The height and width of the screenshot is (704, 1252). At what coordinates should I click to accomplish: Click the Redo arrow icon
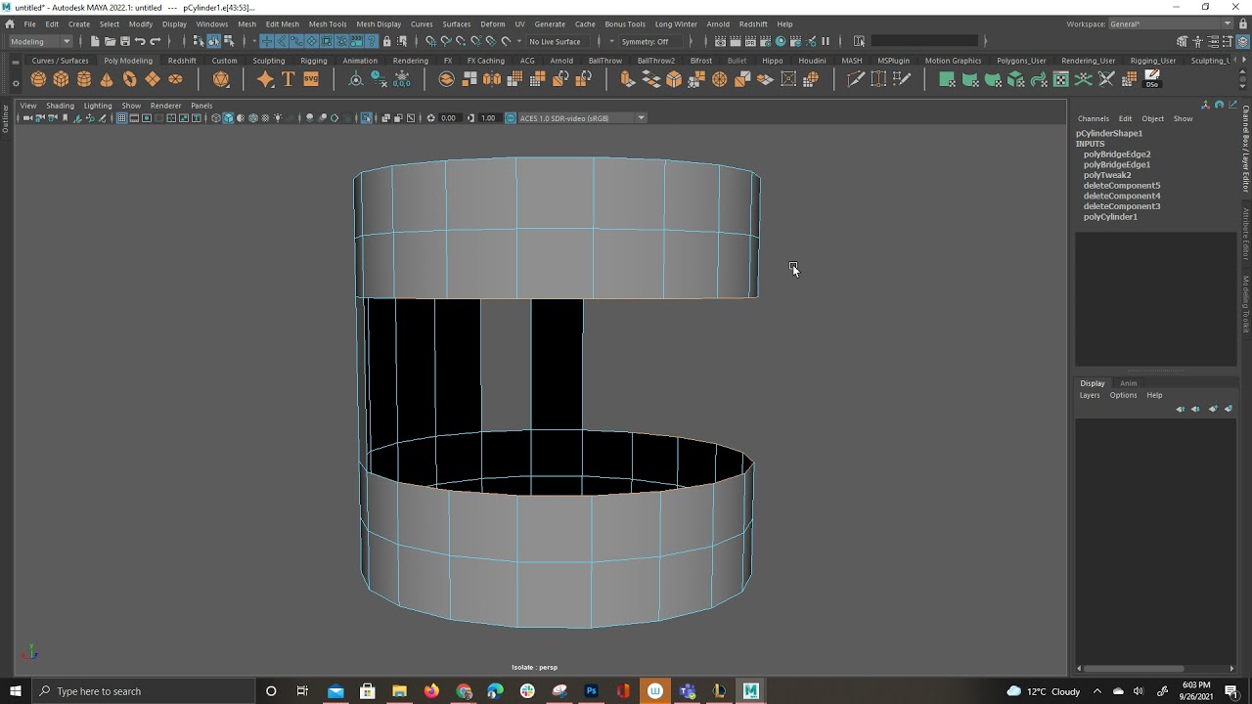(155, 41)
